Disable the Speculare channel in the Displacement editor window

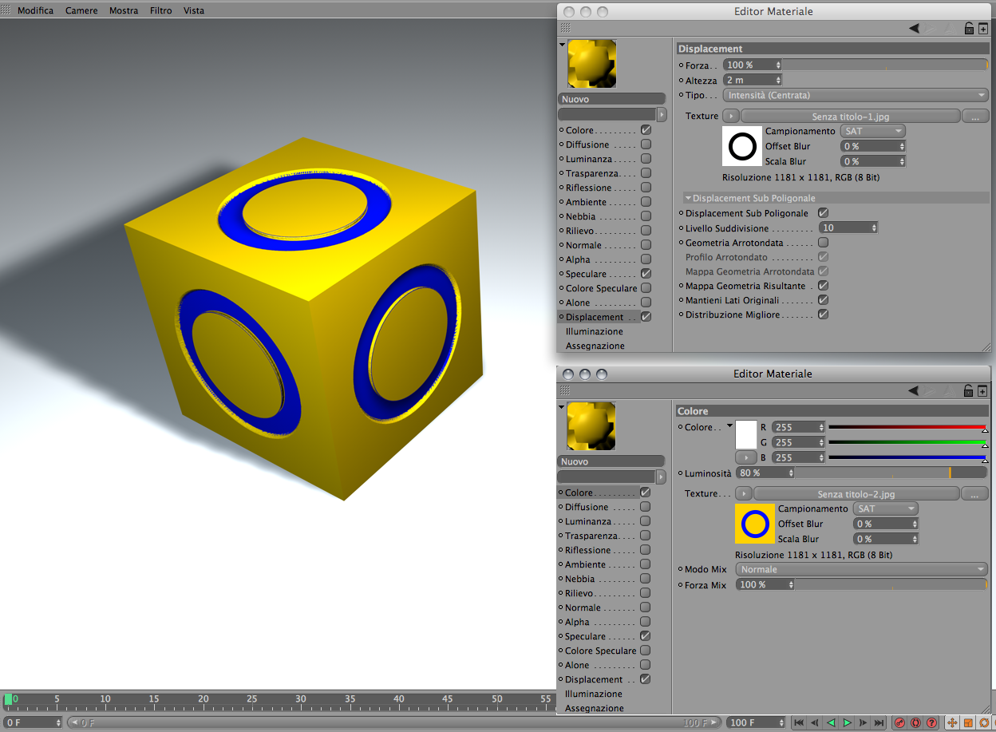click(646, 274)
